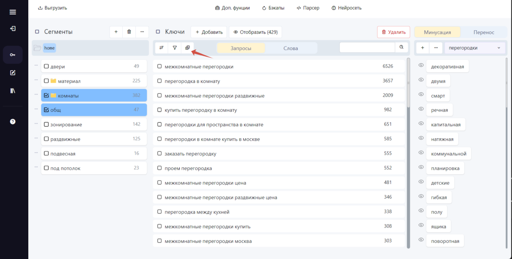Toggle visibility of the word гибкая
This screenshot has height=259, width=512.
421,196
